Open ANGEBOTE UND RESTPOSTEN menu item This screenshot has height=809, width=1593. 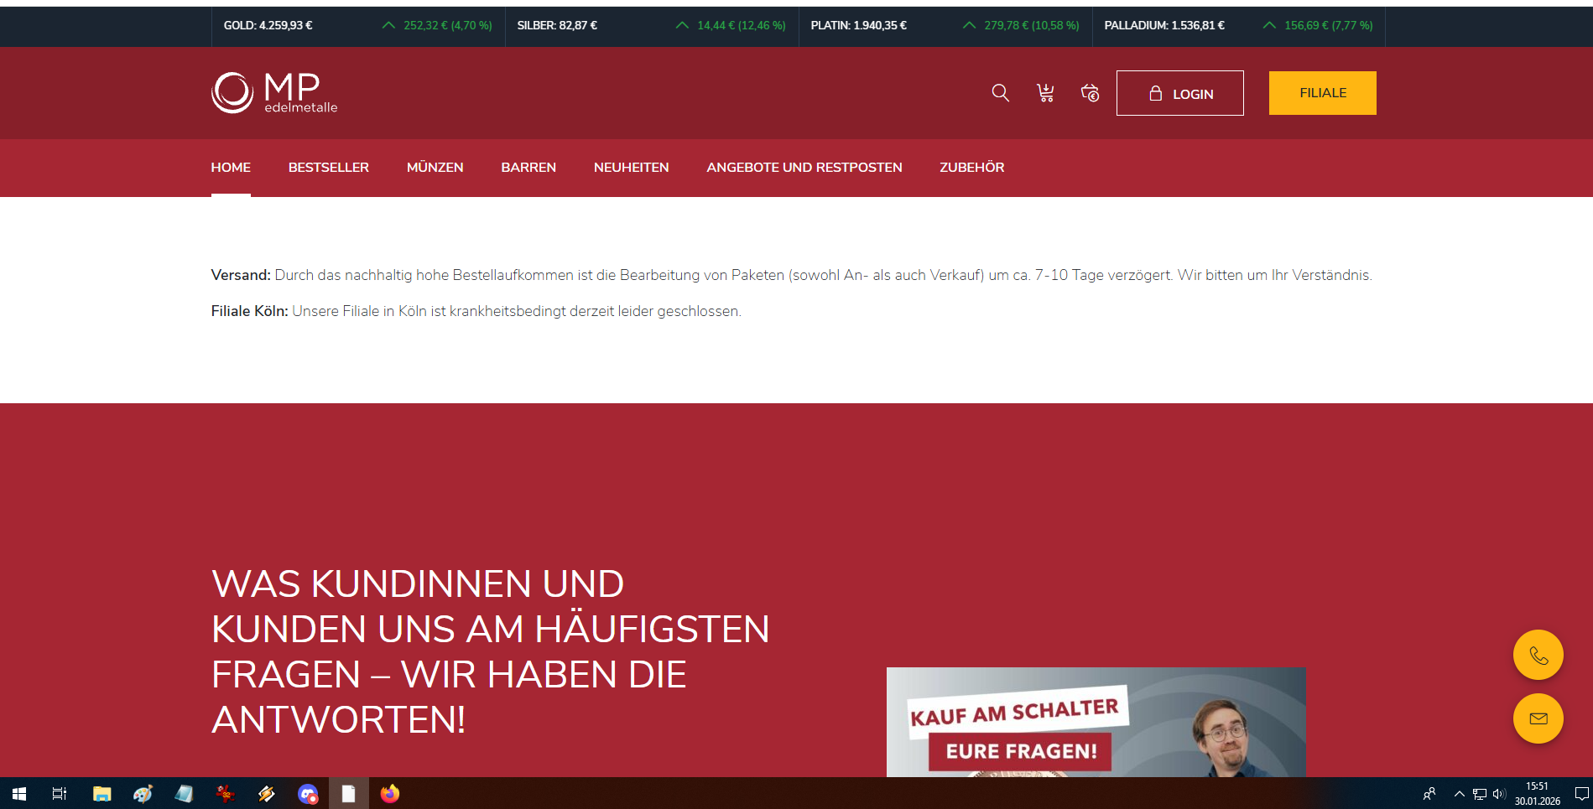(x=804, y=168)
